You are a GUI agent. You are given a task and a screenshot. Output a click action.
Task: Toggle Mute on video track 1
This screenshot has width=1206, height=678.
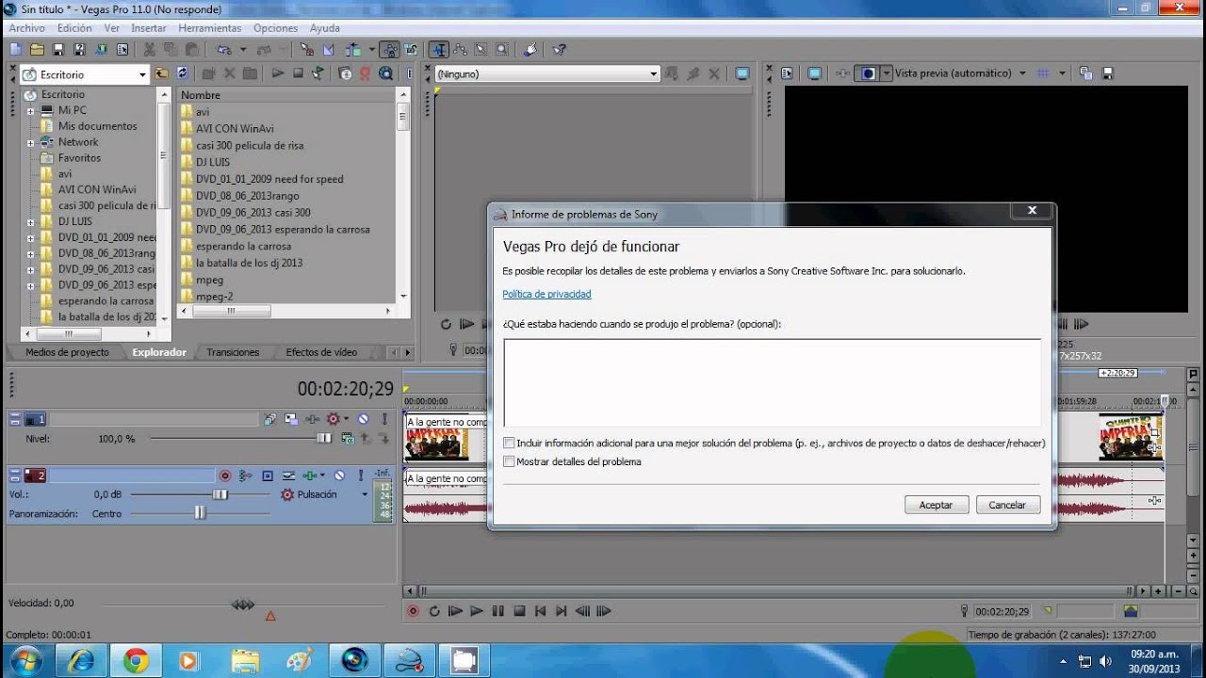(363, 419)
